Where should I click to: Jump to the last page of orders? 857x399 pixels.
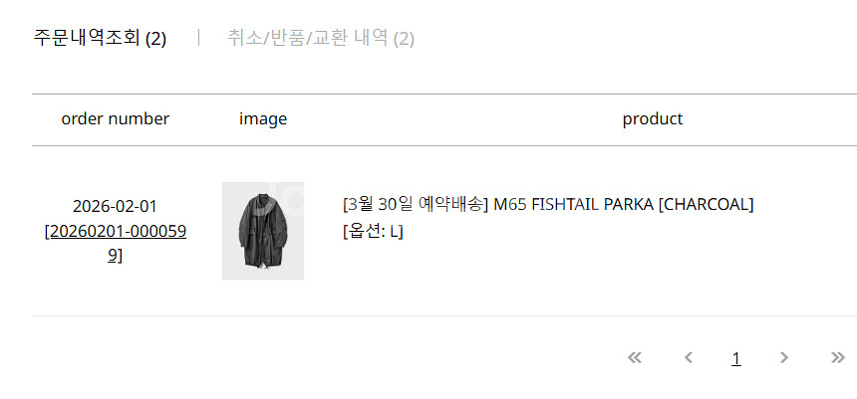pos(837,358)
